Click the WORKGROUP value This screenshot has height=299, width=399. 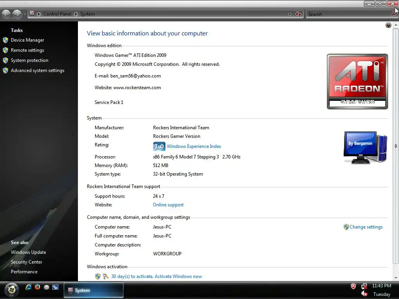(x=167, y=254)
